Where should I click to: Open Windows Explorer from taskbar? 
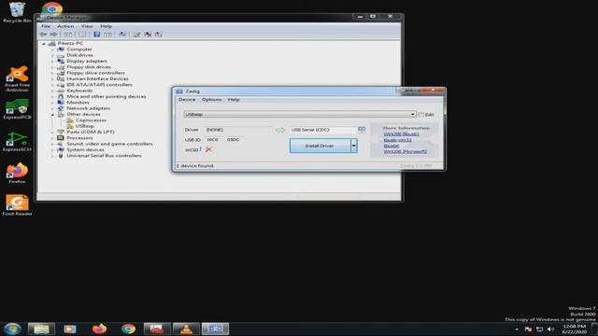(x=41, y=329)
